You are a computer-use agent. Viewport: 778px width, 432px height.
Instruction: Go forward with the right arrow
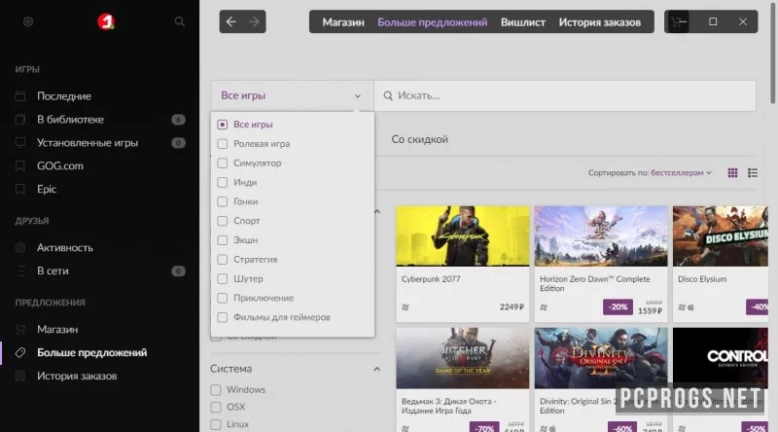(254, 21)
